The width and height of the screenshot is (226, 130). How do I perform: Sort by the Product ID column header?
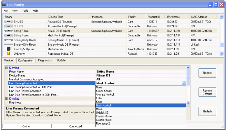click(155, 17)
